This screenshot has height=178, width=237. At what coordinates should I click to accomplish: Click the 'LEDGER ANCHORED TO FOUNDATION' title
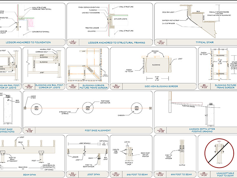(x=28, y=42)
